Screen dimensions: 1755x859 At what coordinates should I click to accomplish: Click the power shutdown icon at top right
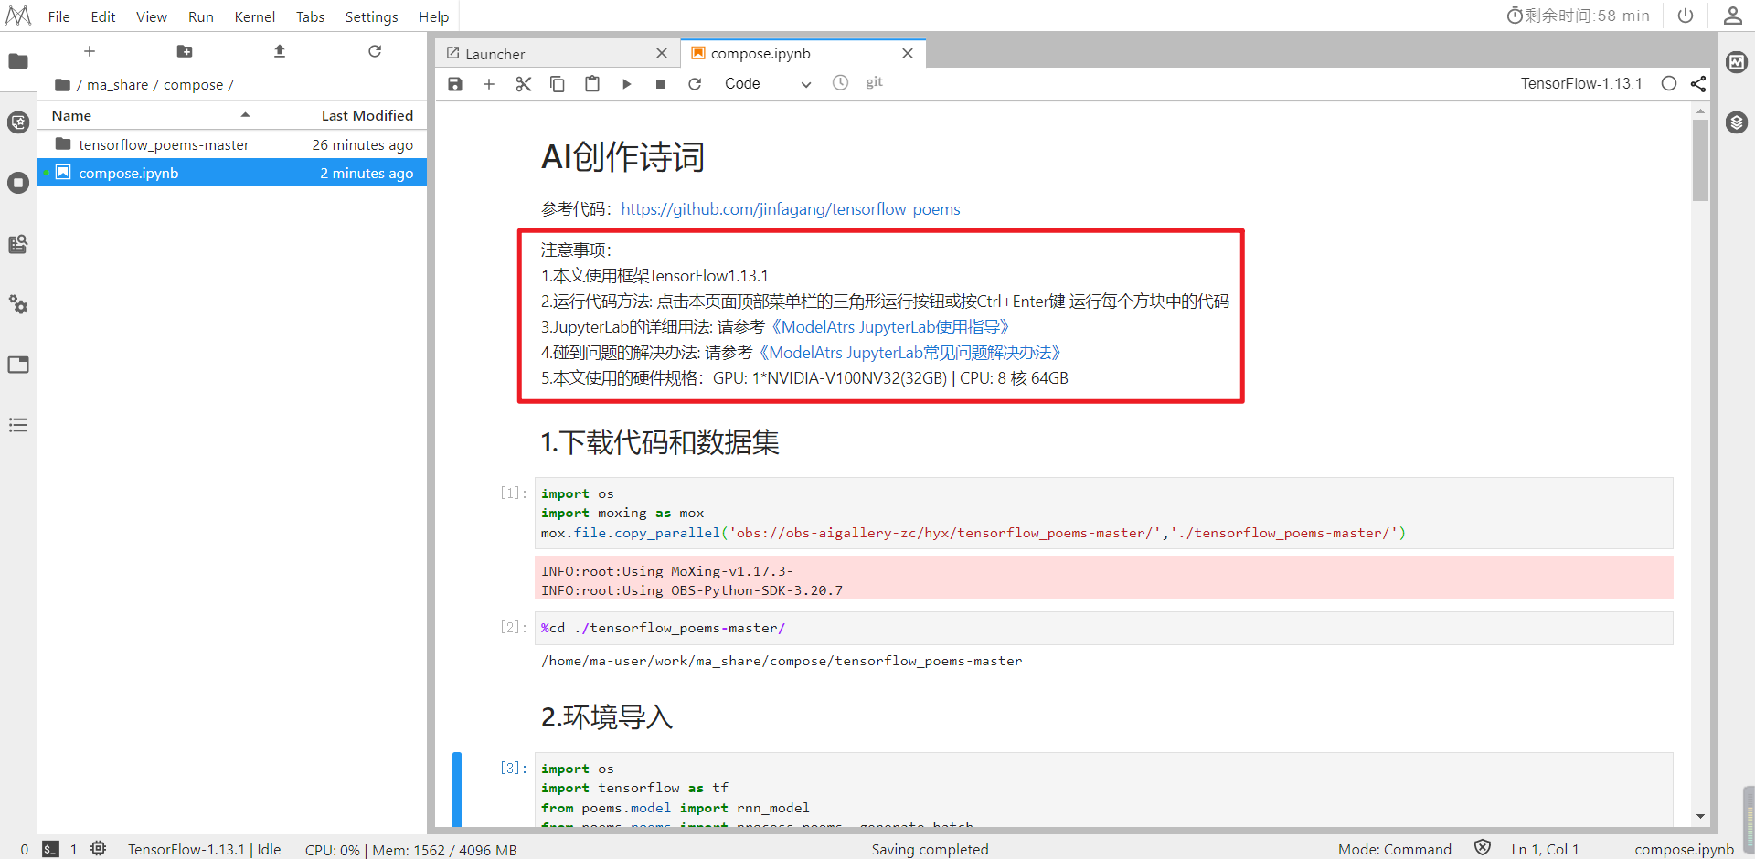pyautogui.click(x=1686, y=16)
